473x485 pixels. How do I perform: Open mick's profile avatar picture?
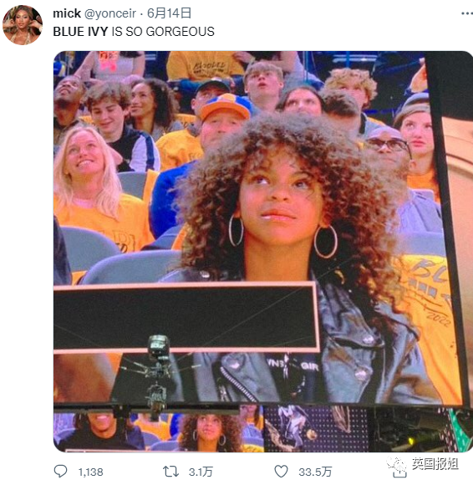(23, 25)
